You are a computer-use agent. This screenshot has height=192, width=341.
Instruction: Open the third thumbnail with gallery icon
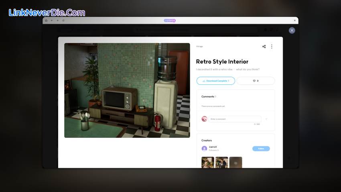tap(235, 162)
